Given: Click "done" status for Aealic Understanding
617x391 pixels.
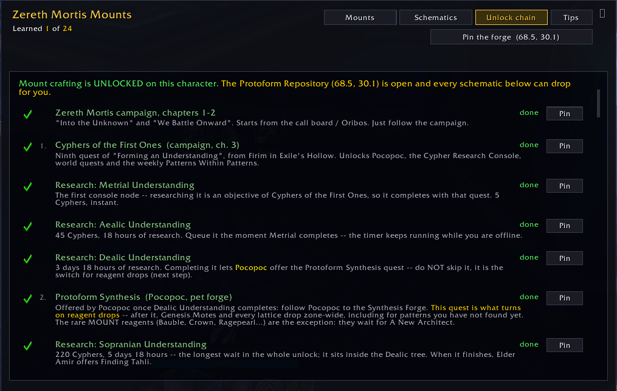Looking at the screenshot, I should click(529, 224).
